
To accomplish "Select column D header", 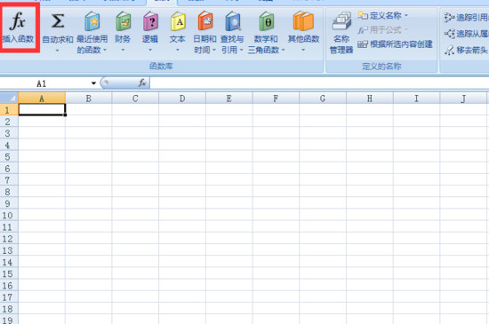I will coord(182,99).
